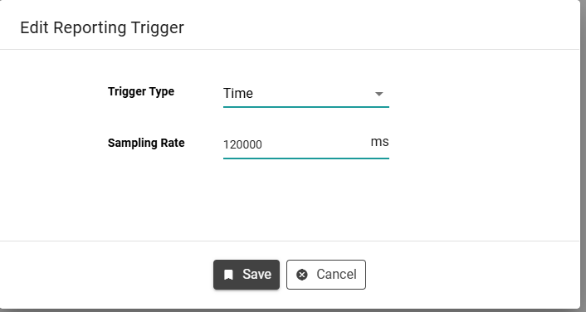Cancel editing the reporting trigger
586x312 pixels.
point(326,275)
